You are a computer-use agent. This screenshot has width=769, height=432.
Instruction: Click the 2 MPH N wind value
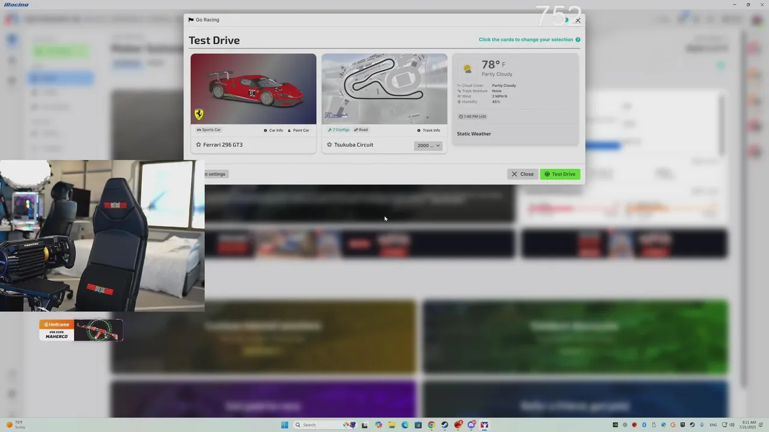click(x=499, y=96)
